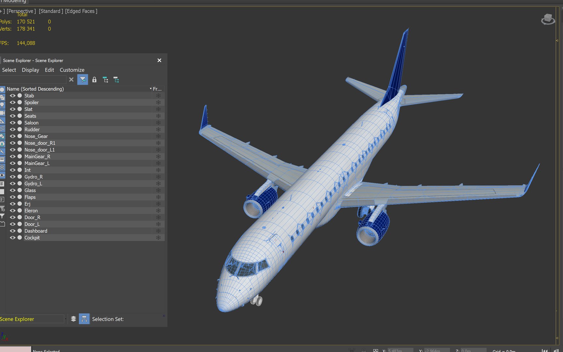Switch to Sort by Hierarchy icon

pyautogui.click(x=84, y=319)
